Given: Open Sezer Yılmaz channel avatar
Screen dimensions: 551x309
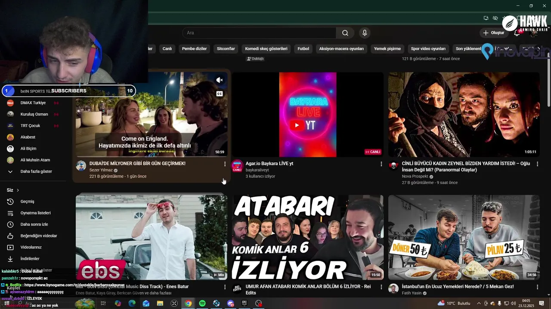Looking at the screenshot, I should click(81, 166).
